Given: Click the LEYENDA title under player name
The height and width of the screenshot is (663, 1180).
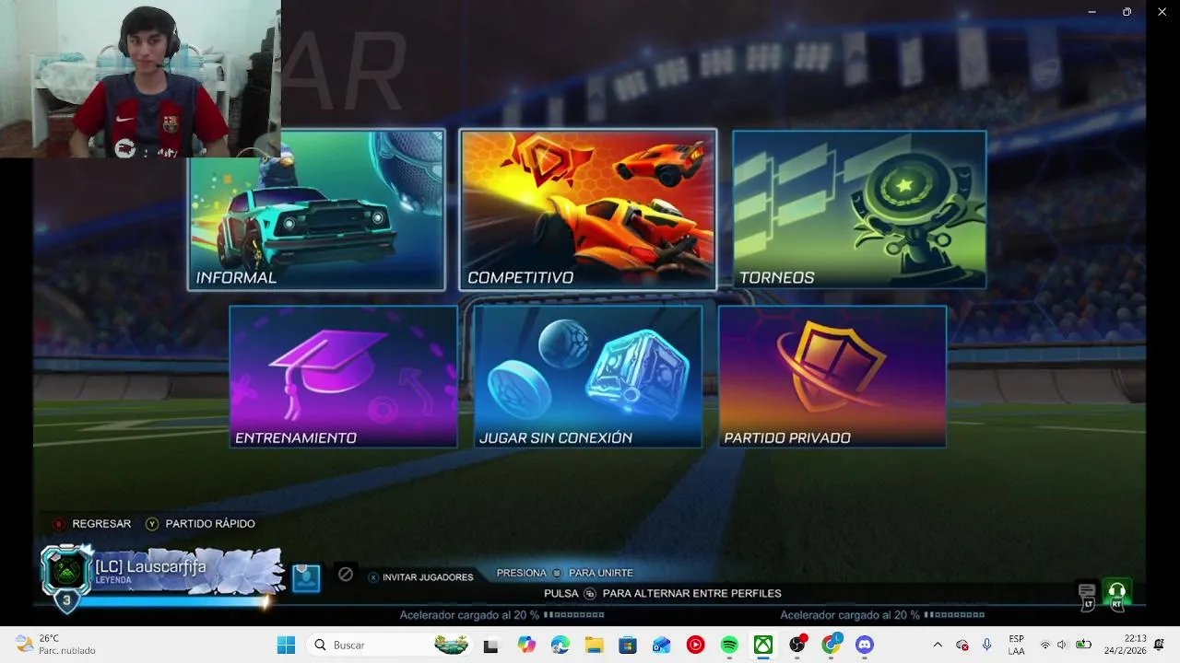Looking at the screenshot, I should point(114,580).
